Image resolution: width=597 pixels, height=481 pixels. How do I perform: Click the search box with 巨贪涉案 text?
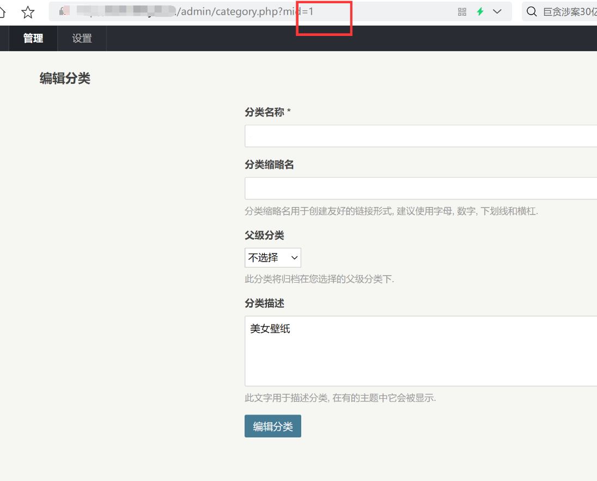click(559, 12)
